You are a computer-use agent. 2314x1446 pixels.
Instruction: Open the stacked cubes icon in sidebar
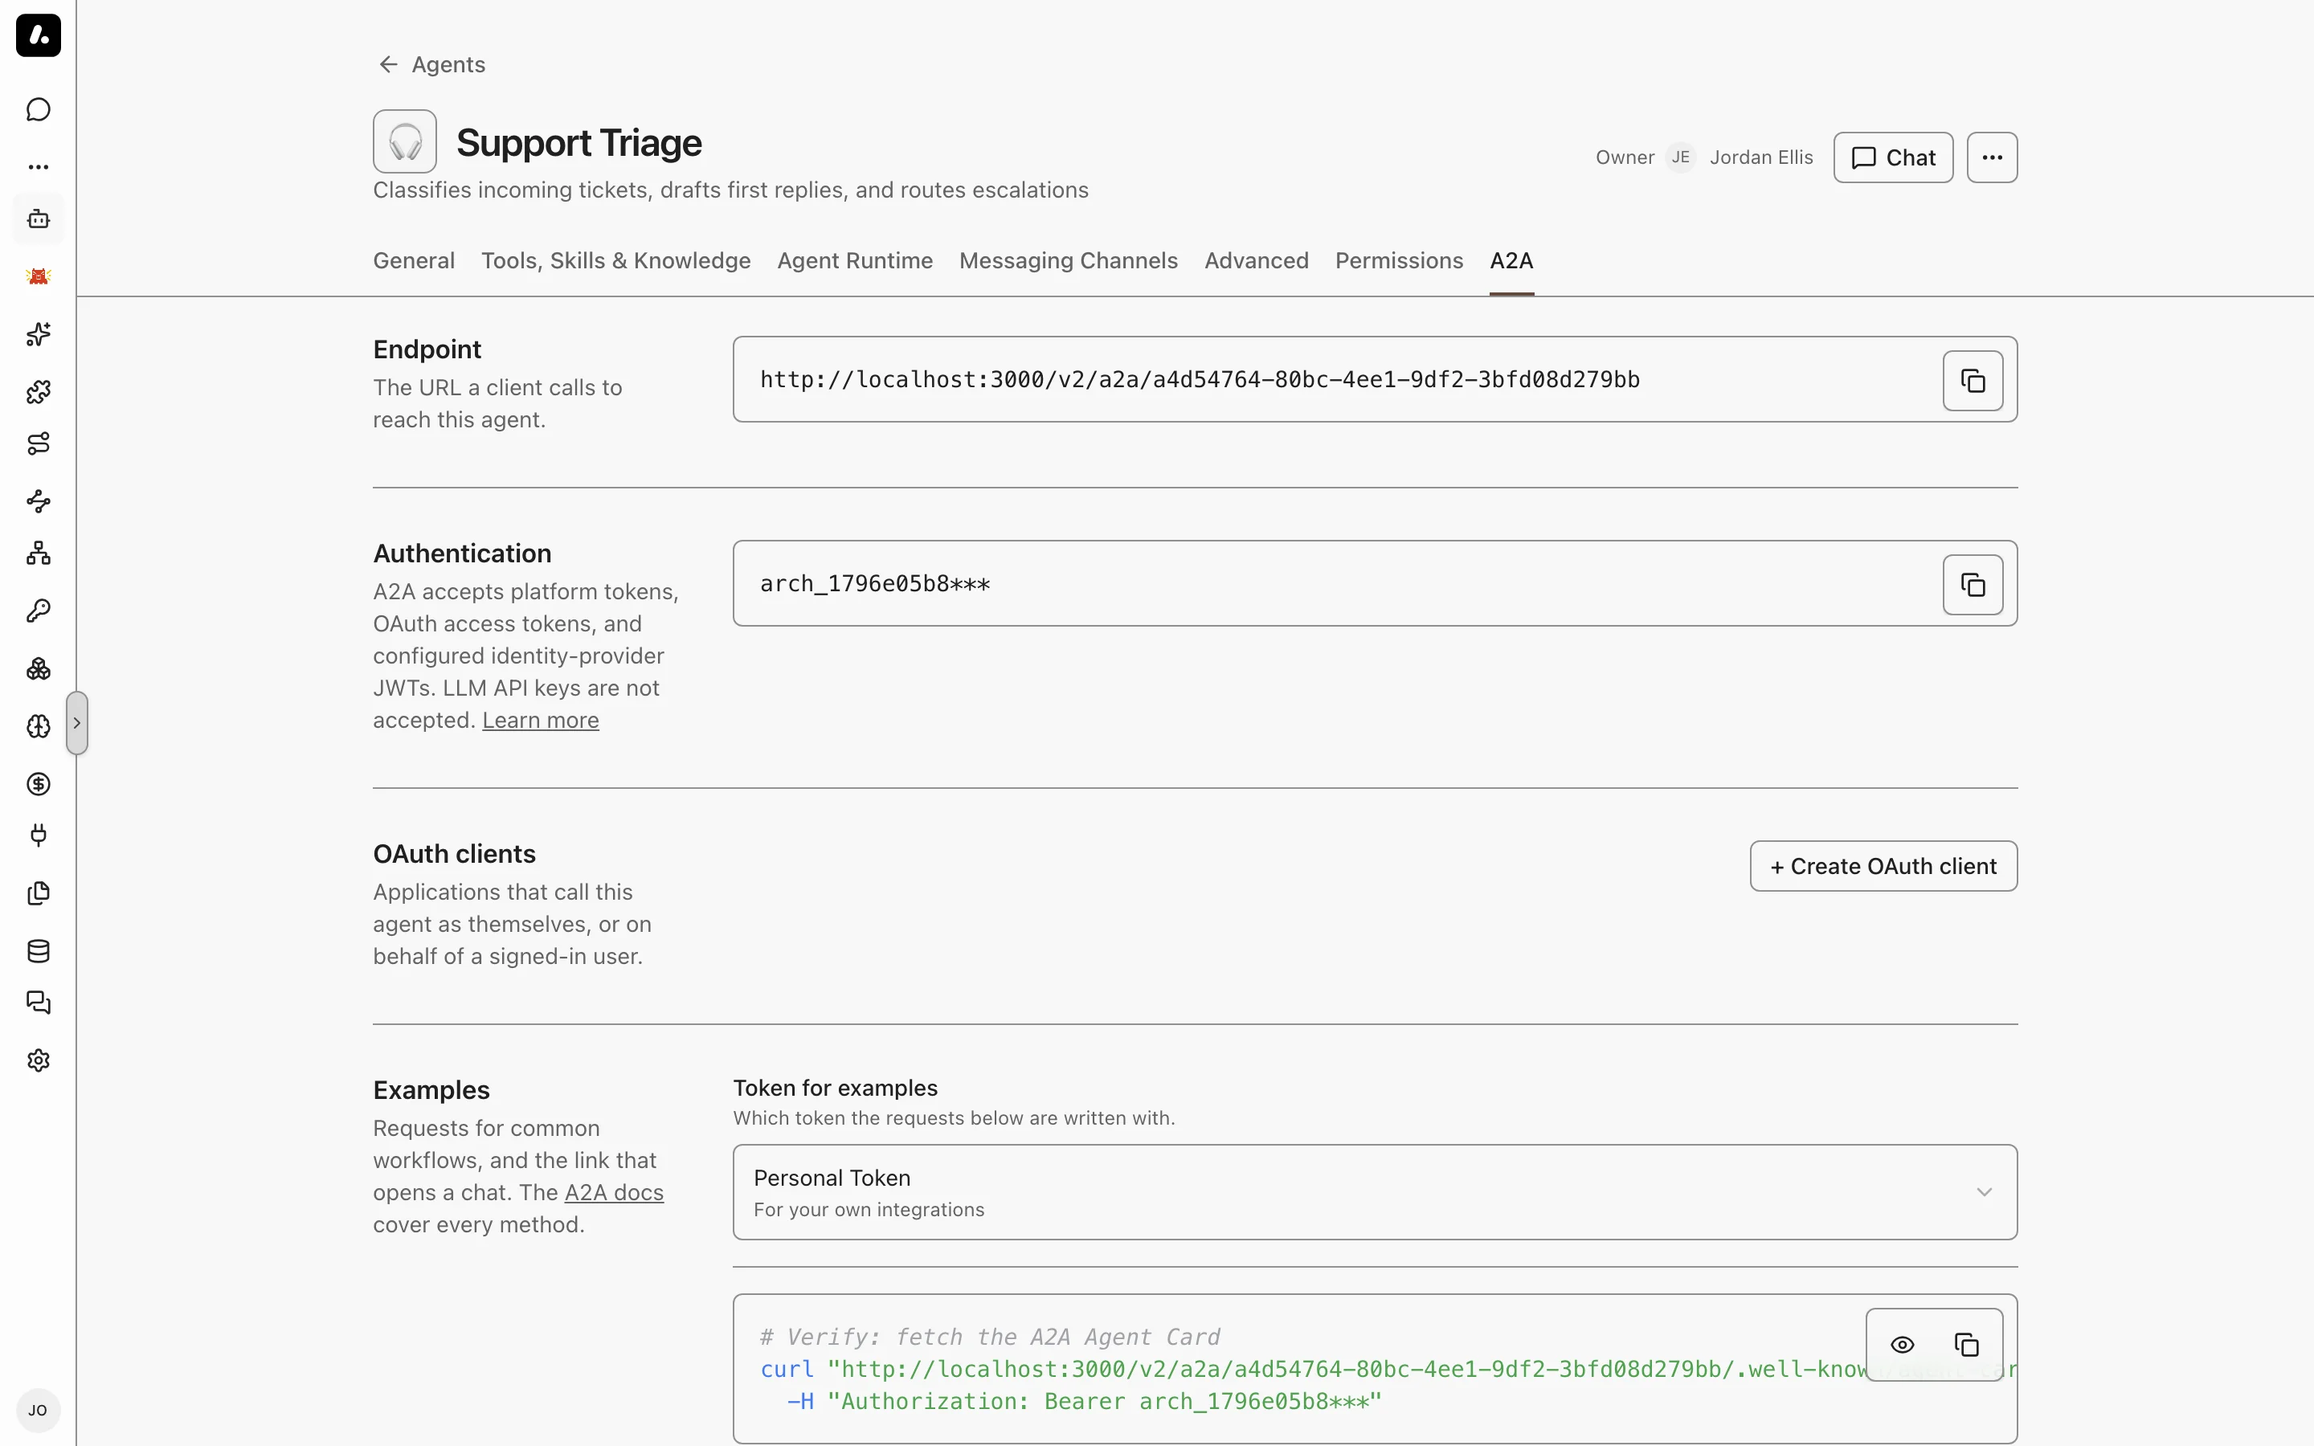coord(39,668)
